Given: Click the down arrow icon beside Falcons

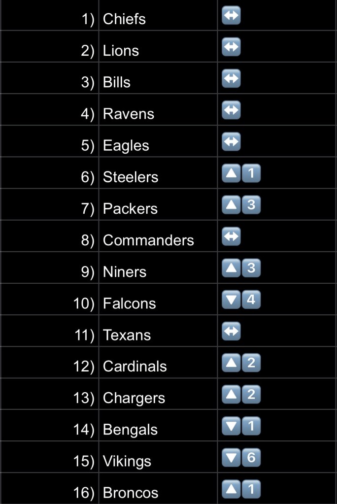Looking at the screenshot, I should (231, 300).
